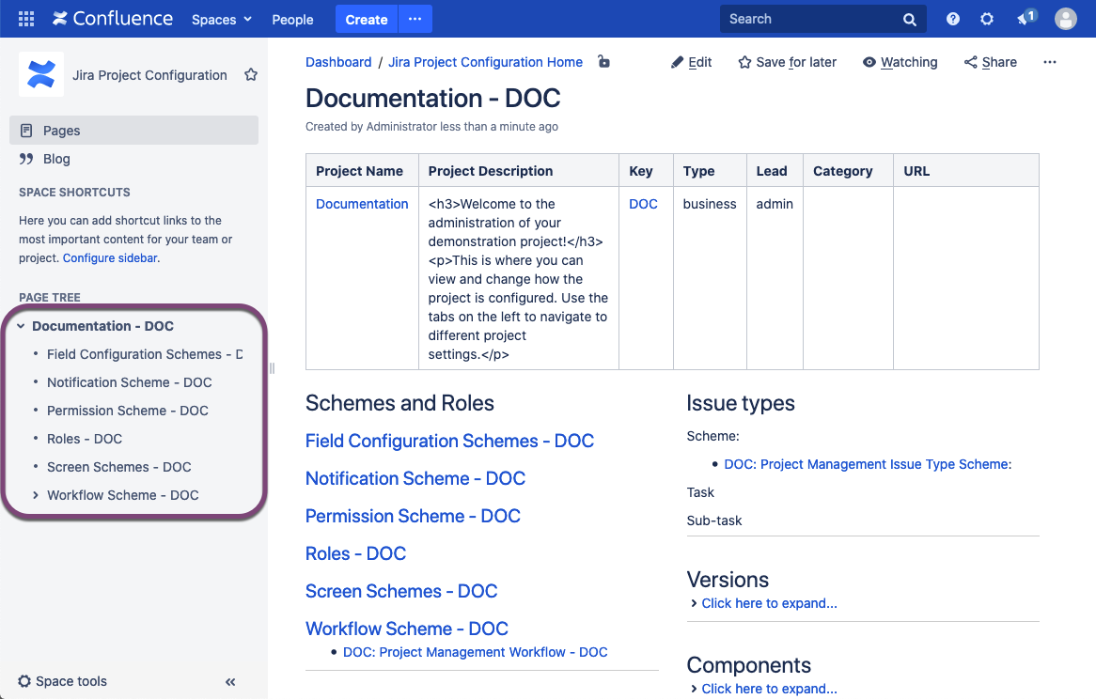The image size is (1096, 699).
Task: Focus the Search input field
Action: tap(811, 19)
